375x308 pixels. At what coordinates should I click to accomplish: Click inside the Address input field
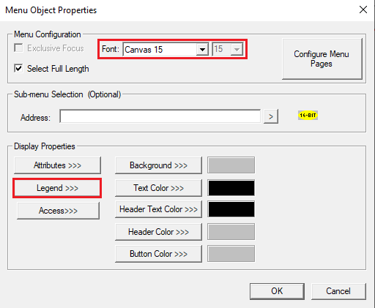click(160, 116)
